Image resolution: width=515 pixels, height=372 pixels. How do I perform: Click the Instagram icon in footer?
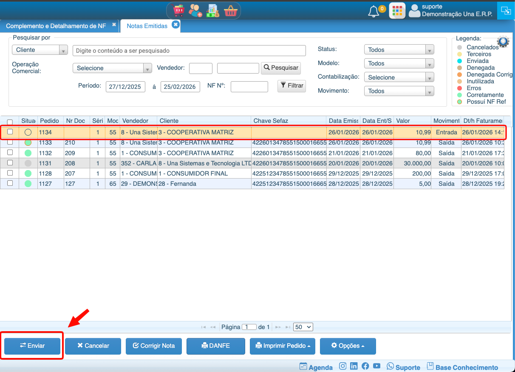[343, 366]
